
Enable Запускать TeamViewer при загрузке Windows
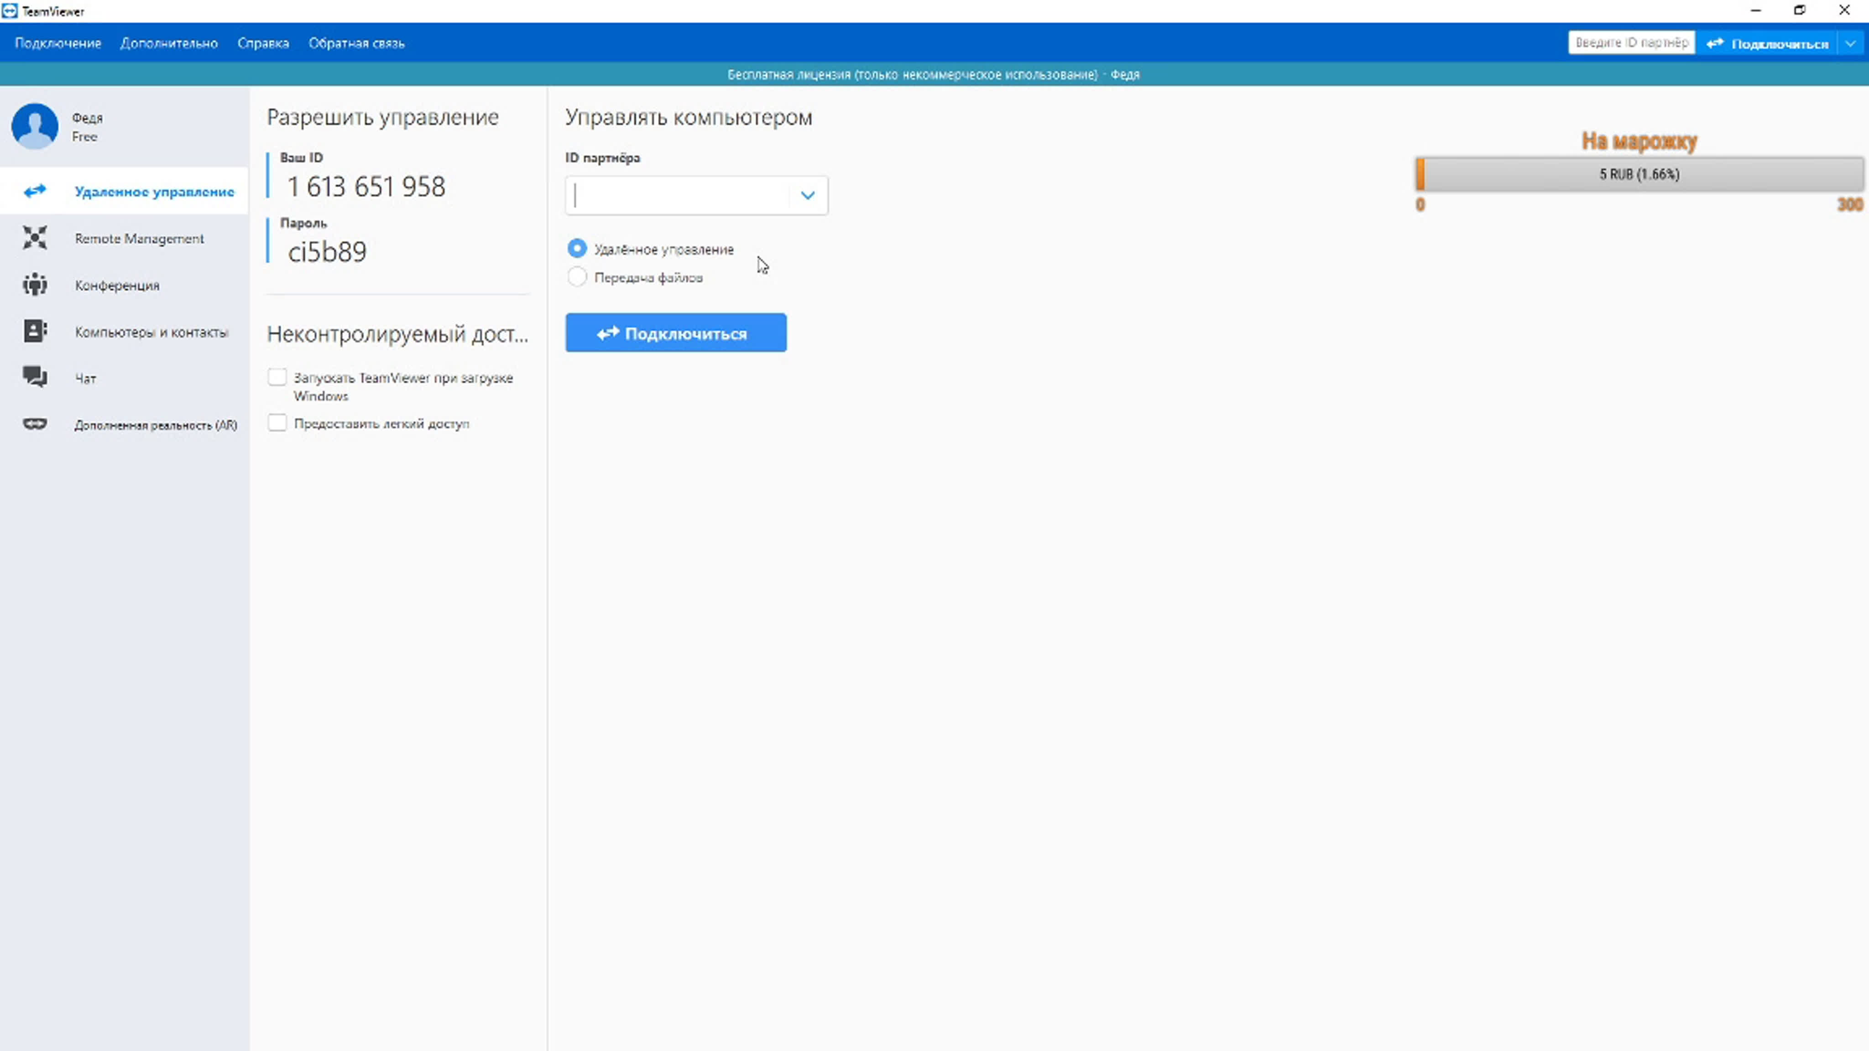(277, 377)
